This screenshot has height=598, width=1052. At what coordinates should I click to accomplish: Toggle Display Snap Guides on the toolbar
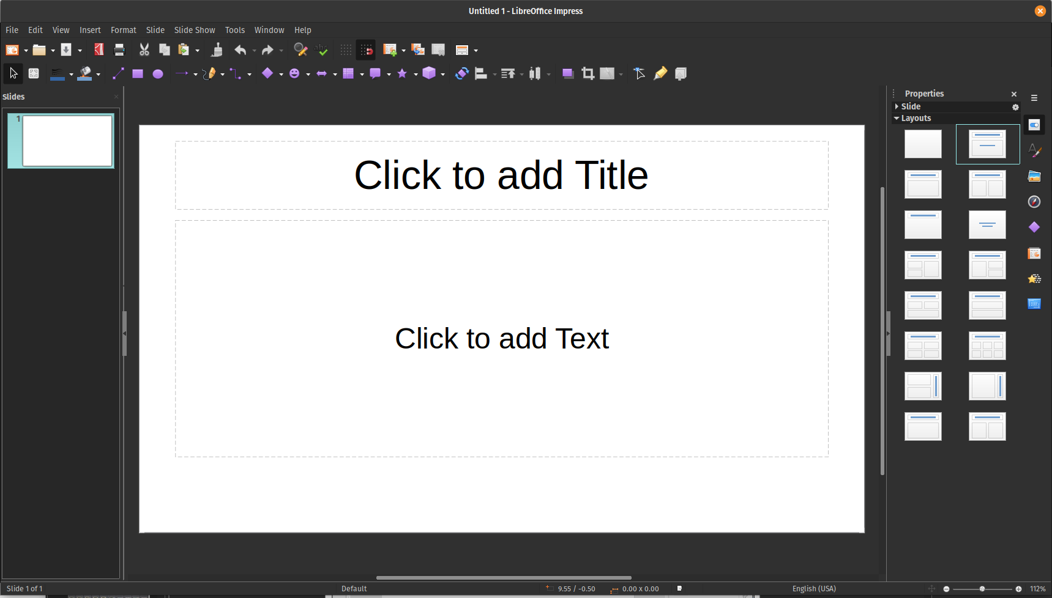pyautogui.click(x=366, y=50)
